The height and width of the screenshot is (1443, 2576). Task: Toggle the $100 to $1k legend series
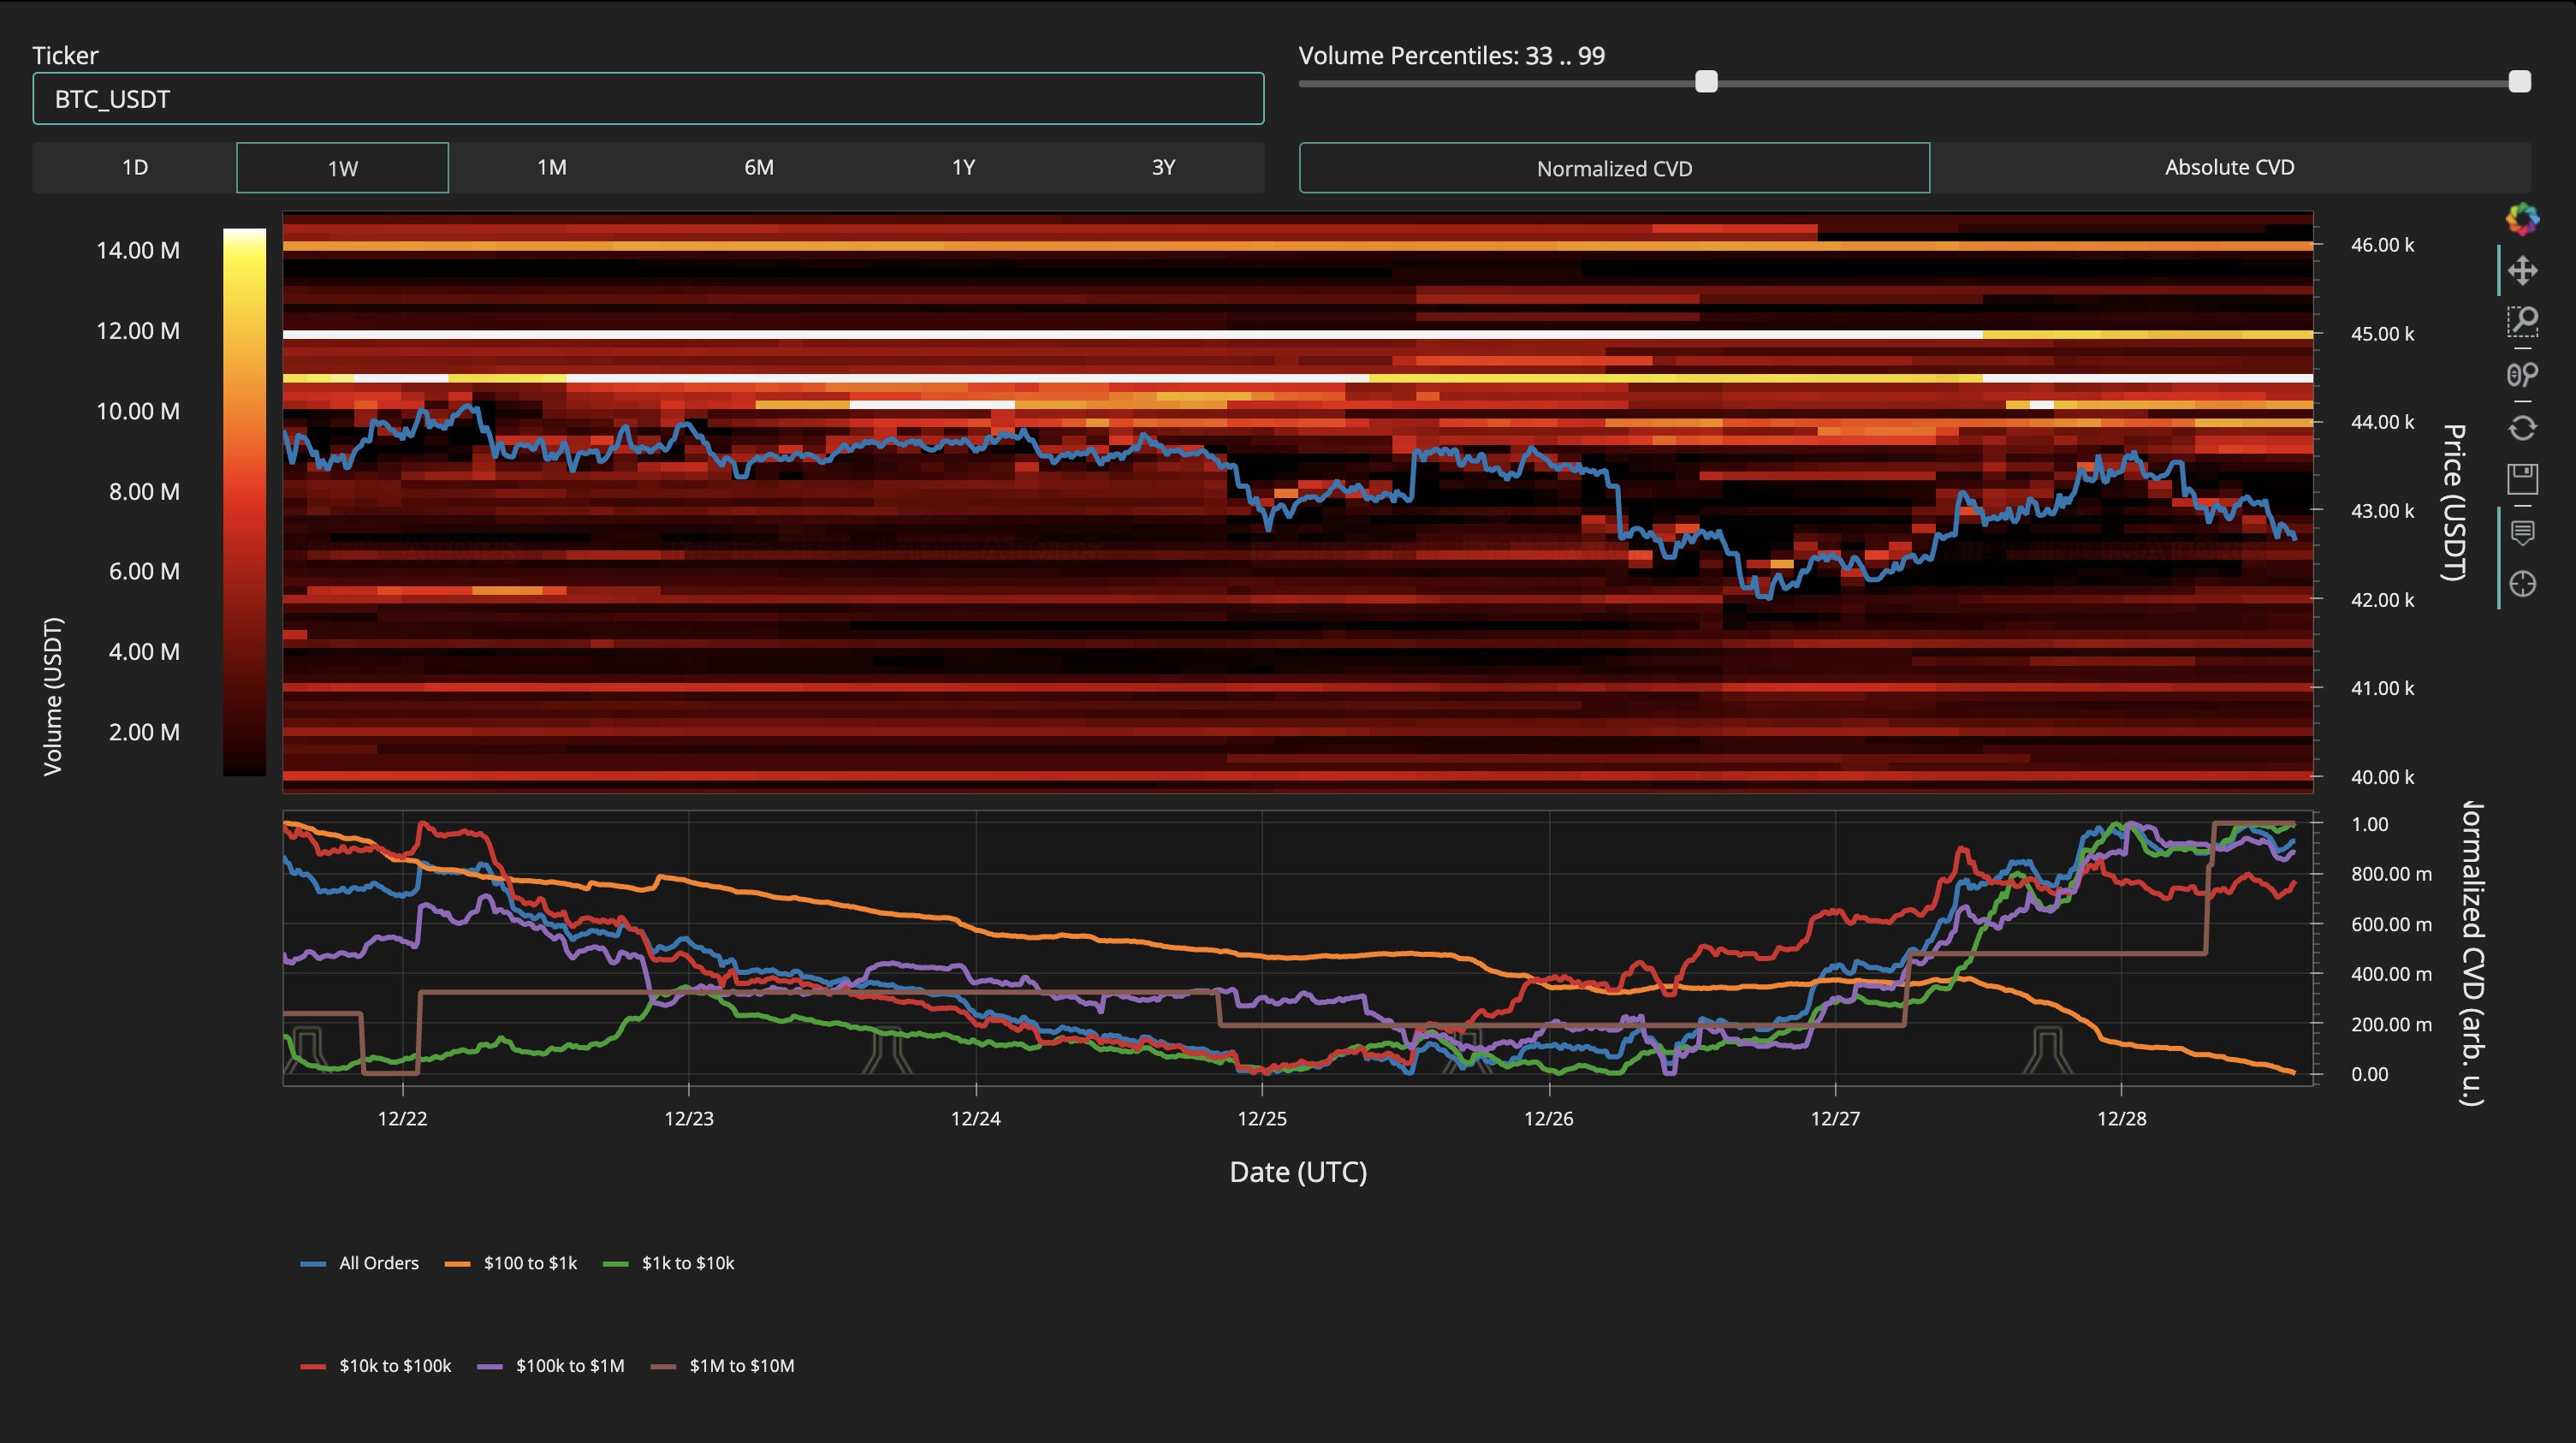tap(511, 1263)
